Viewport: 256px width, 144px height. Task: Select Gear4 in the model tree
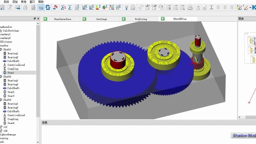(11, 123)
